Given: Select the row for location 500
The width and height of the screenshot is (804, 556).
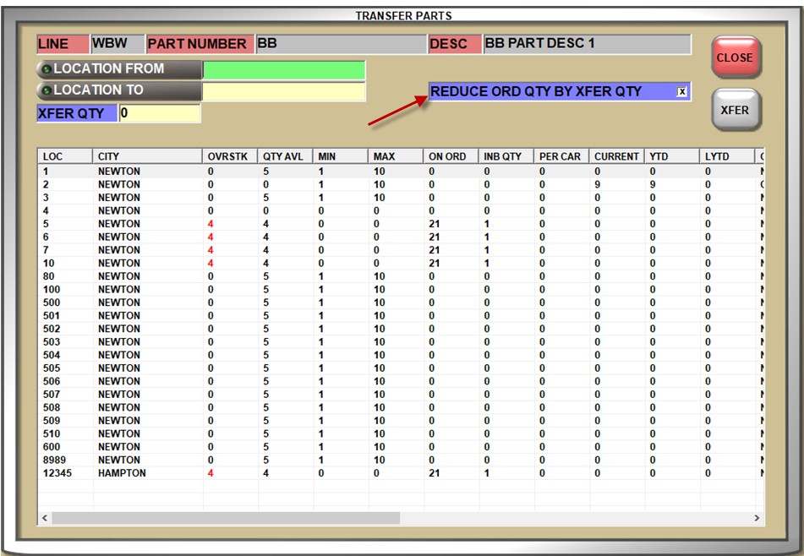Looking at the screenshot, I should [x=254, y=303].
